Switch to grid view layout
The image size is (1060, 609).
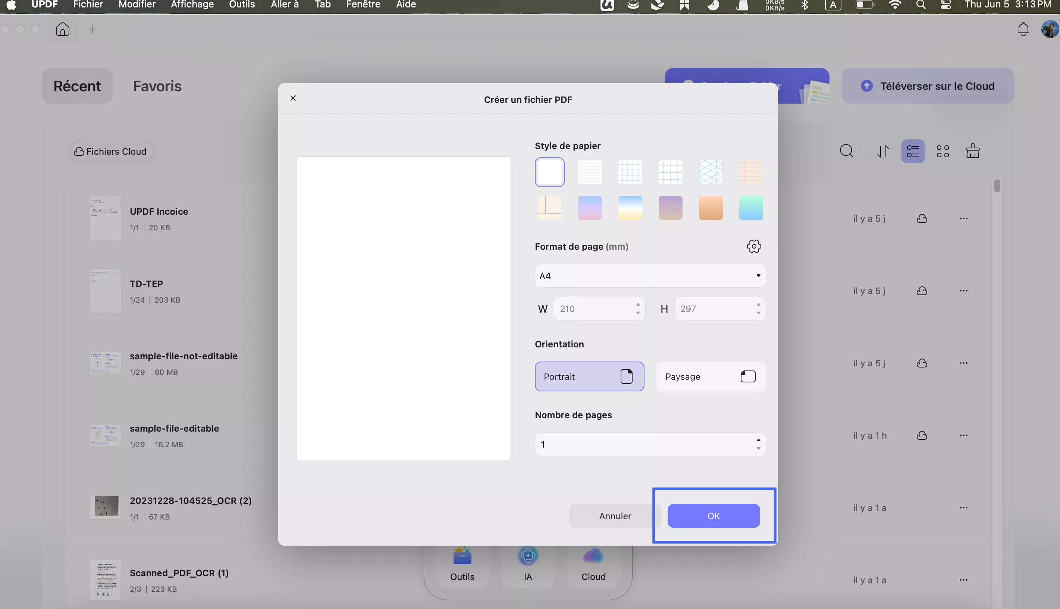943,151
